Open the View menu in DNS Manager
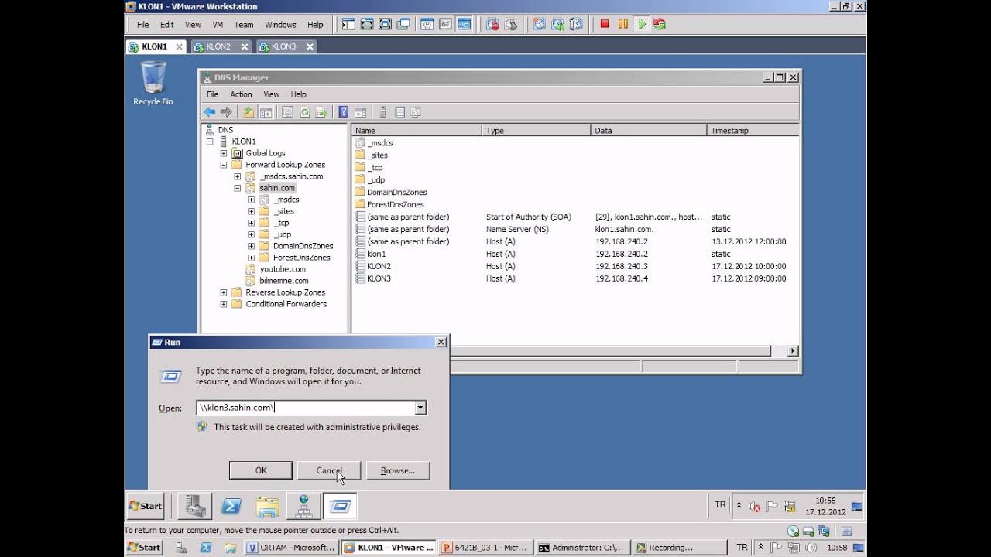 tap(271, 94)
